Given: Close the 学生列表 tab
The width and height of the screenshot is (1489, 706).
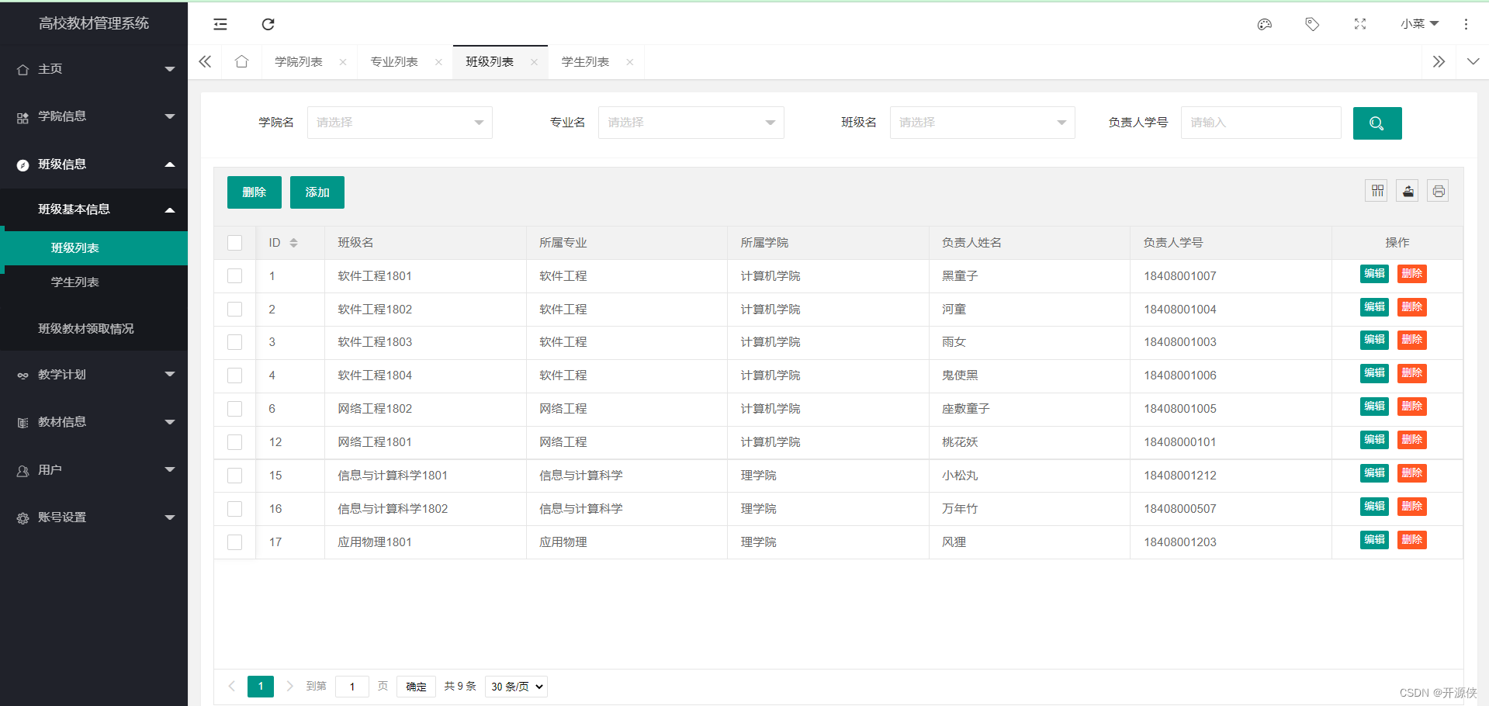Looking at the screenshot, I should (630, 62).
